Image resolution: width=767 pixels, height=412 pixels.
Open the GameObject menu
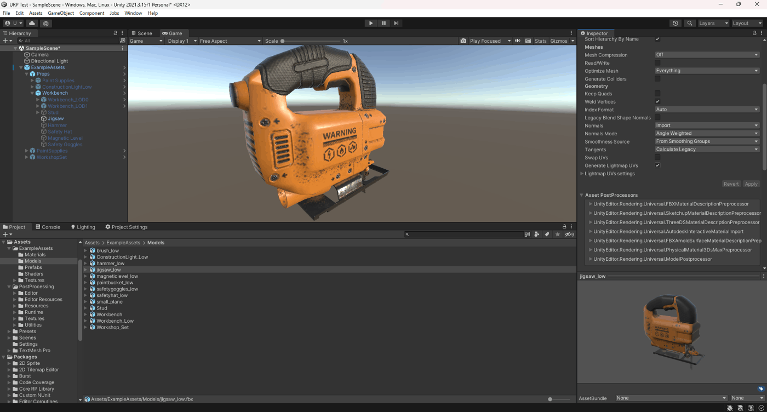[61, 13]
